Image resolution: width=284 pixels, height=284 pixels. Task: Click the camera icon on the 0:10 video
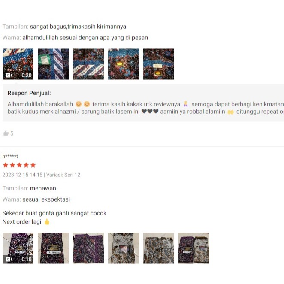[9, 260]
